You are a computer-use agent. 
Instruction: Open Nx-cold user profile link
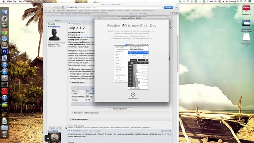(51, 24)
